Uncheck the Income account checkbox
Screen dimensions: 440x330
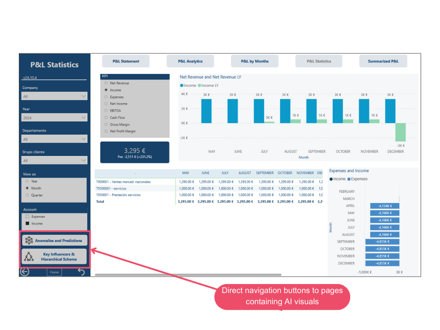pyautogui.click(x=27, y=223)
